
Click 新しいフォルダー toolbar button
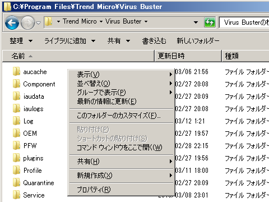(198, 40)
